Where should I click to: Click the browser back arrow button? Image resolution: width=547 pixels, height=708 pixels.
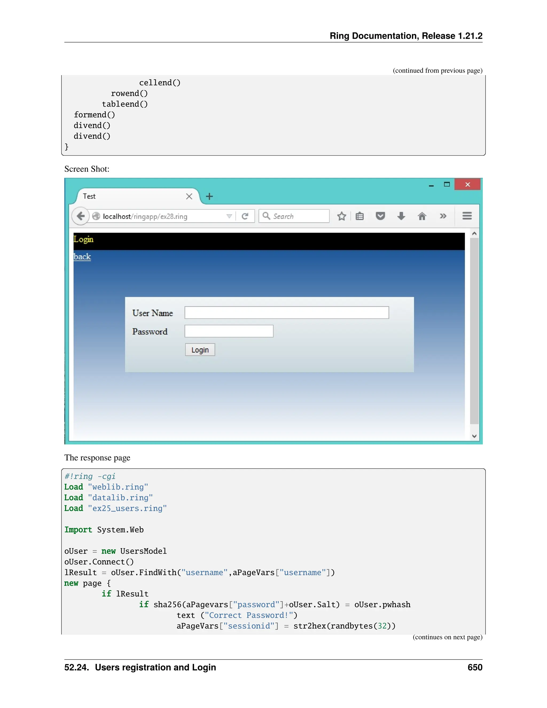[80, 216]
